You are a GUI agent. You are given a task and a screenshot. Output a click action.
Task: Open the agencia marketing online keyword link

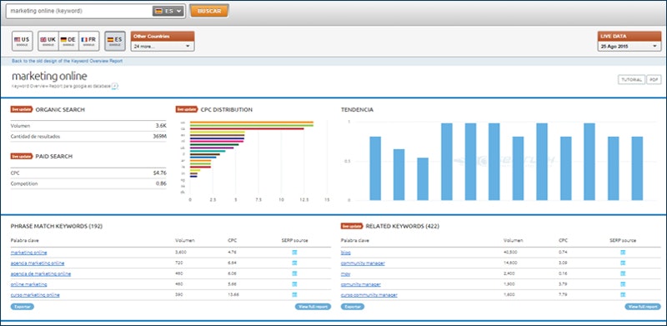[x=38, y=263]
